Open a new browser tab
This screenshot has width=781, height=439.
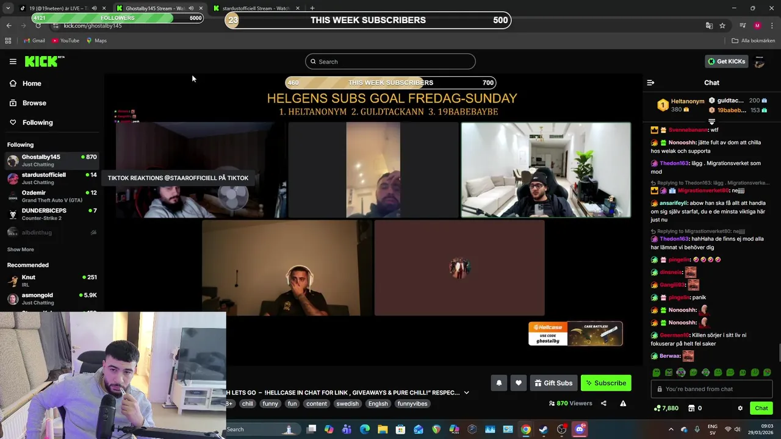(312, 8)
